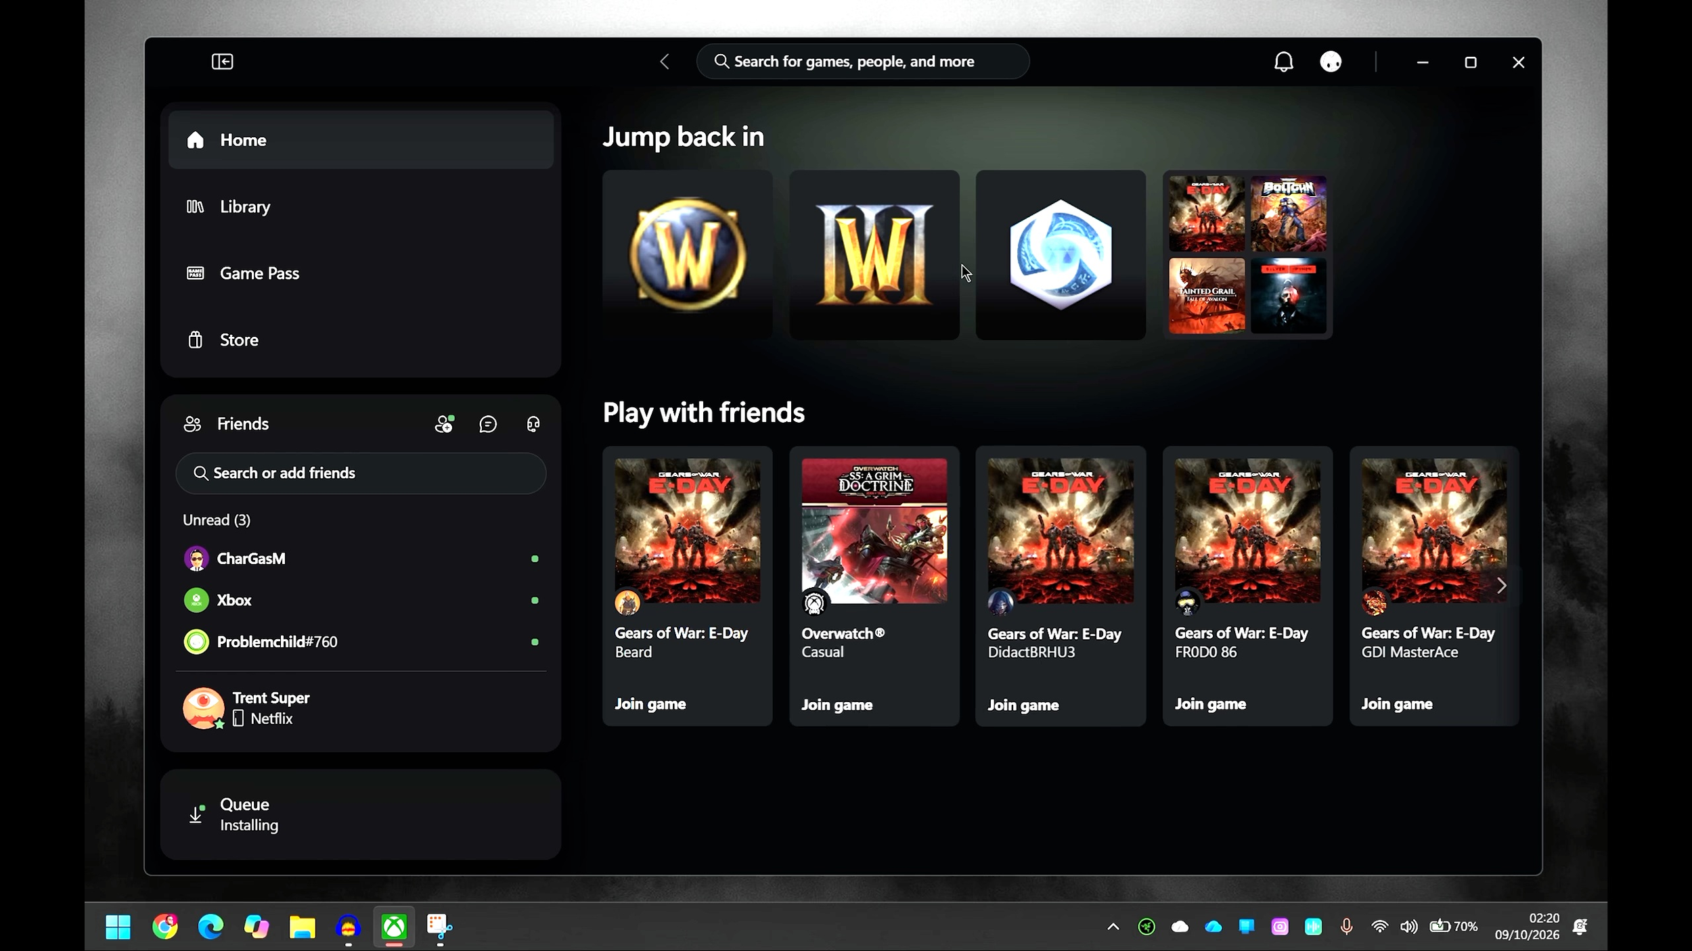Screen dimensions: 1692x951
Task: Click the games and people search box
Action: pos(863,62)
